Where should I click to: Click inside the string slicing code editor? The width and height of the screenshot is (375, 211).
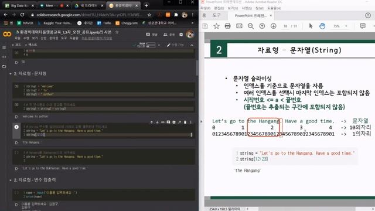click(x=107, y=131)
